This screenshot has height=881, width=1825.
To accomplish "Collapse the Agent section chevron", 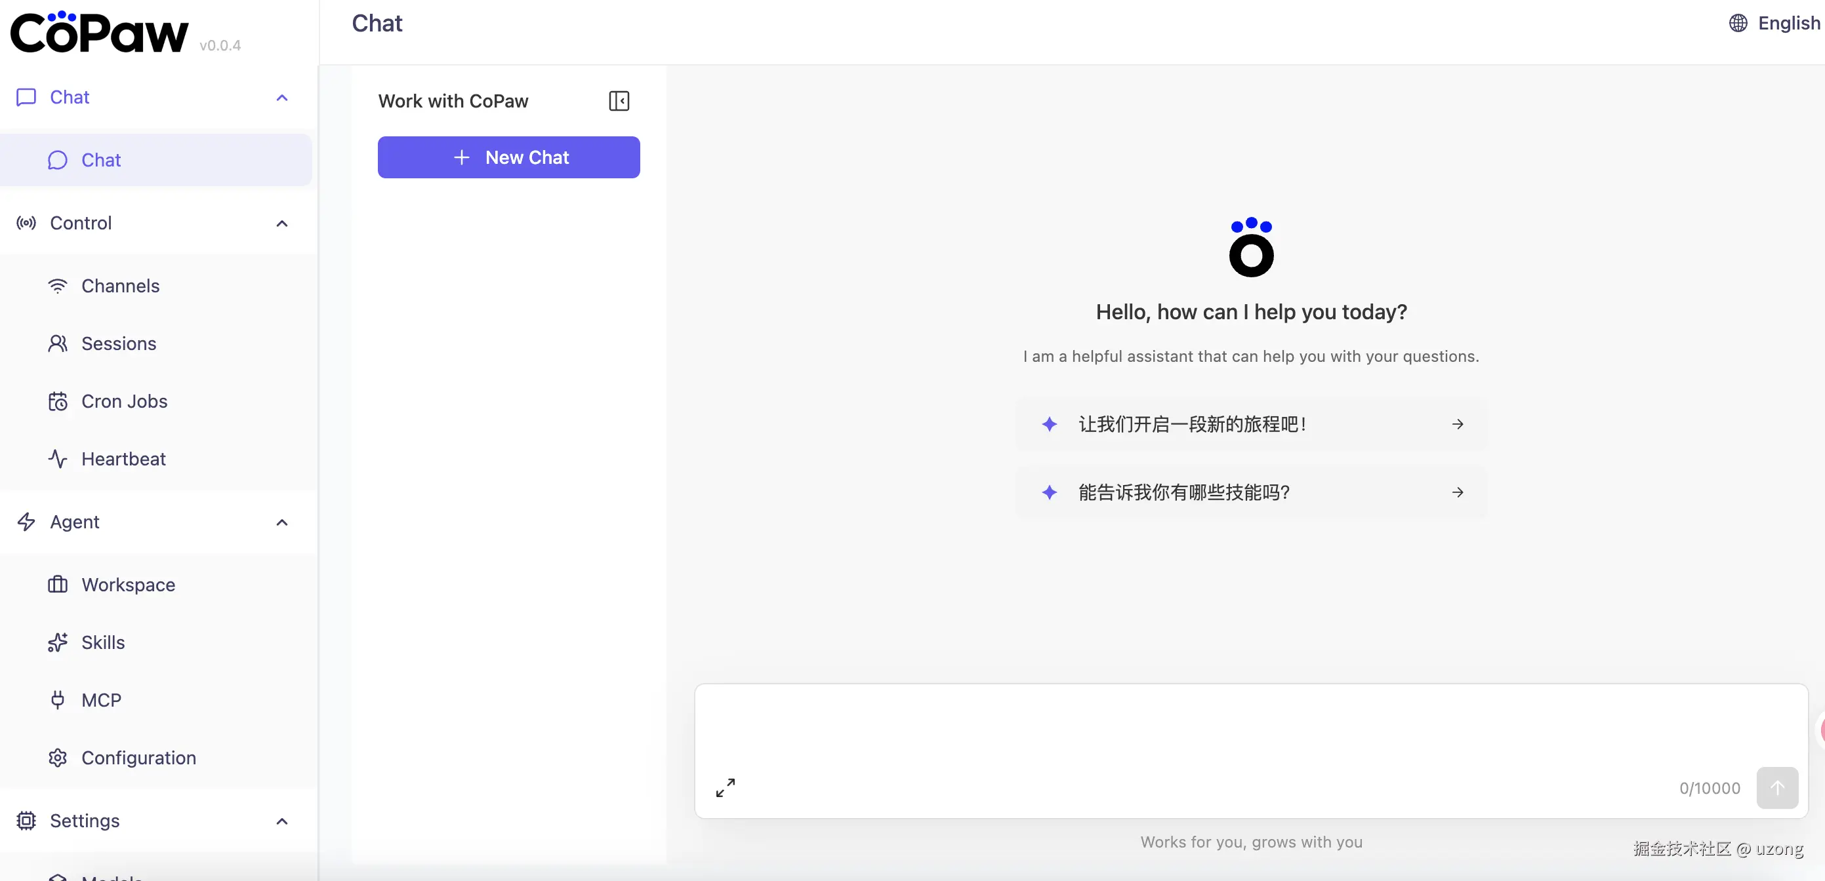I will pos(282,522).
